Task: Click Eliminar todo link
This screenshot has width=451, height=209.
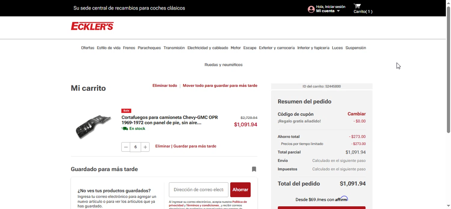Action: click(165, 86)
